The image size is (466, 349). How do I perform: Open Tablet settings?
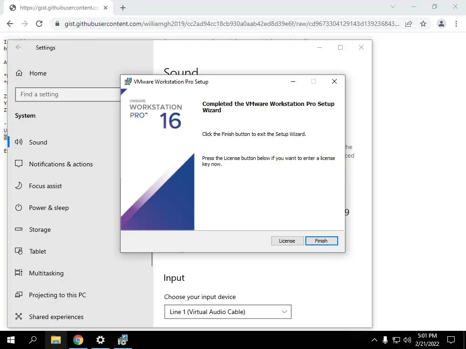(x=37, y=251)
